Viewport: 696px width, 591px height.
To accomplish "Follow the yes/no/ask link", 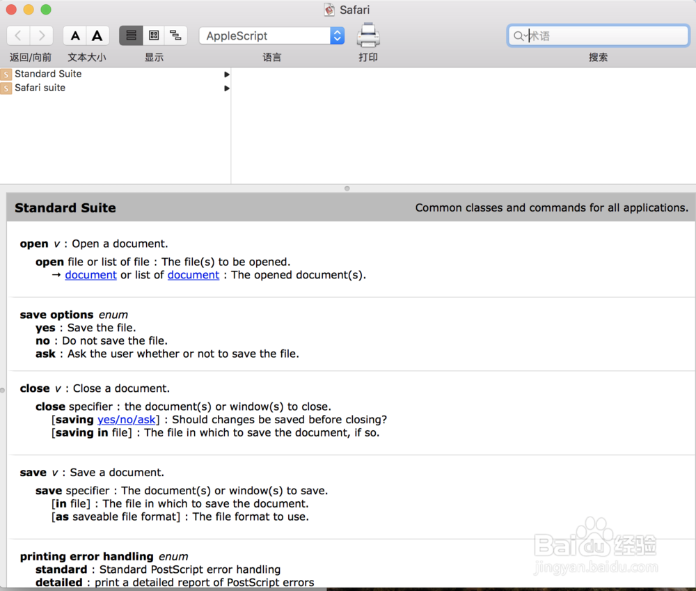I will pyautogui.click(x=127, y=420).
